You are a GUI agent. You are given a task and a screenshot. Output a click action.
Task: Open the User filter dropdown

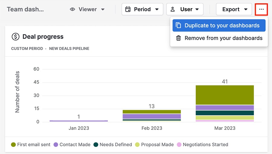(185, 9)
